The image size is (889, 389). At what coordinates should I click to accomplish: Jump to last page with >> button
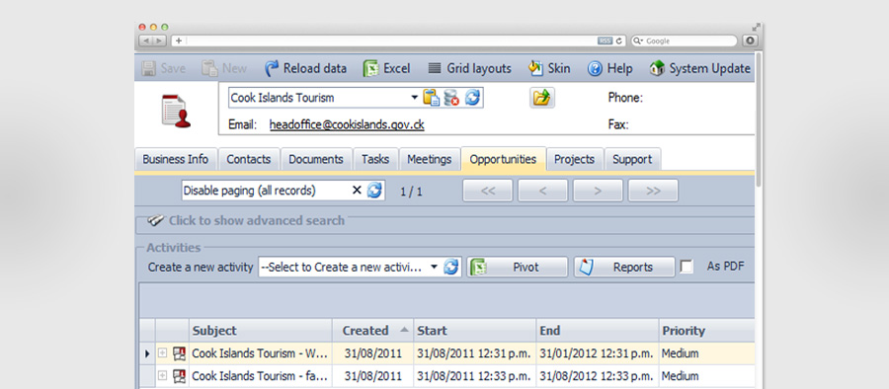coord(653,191)
